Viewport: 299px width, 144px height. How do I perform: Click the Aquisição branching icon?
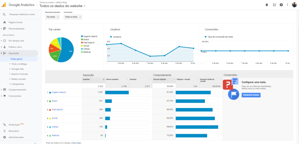point(5,53)
